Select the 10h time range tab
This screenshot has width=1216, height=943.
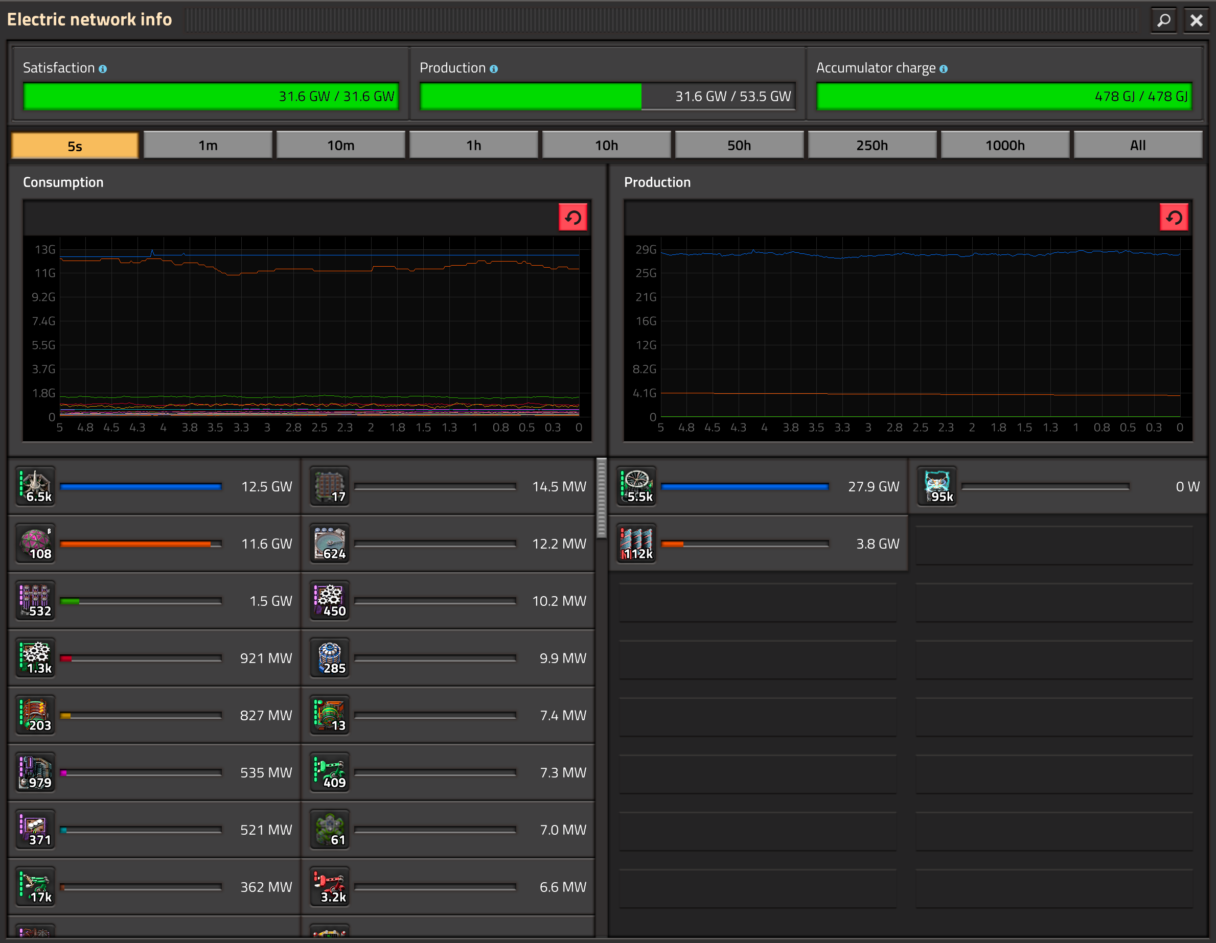coord(606,145)
